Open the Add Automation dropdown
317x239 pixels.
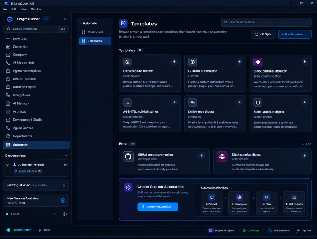[x=294, y=35]
